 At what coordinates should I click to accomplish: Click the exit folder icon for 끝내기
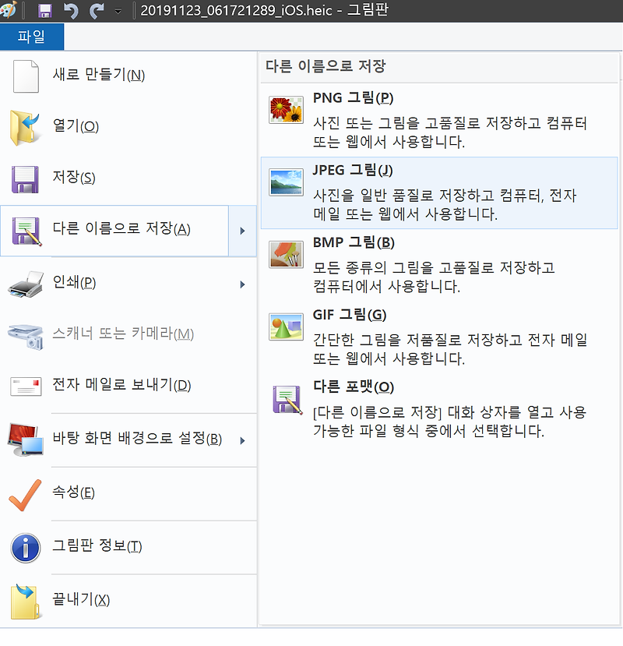pos(26,602)
